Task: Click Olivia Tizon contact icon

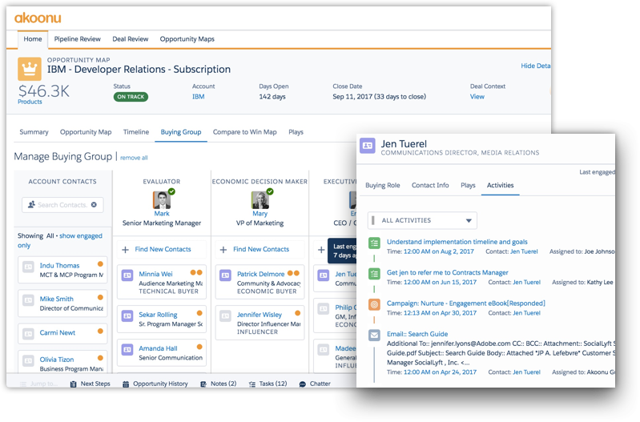Action: (x=28, y=361)
